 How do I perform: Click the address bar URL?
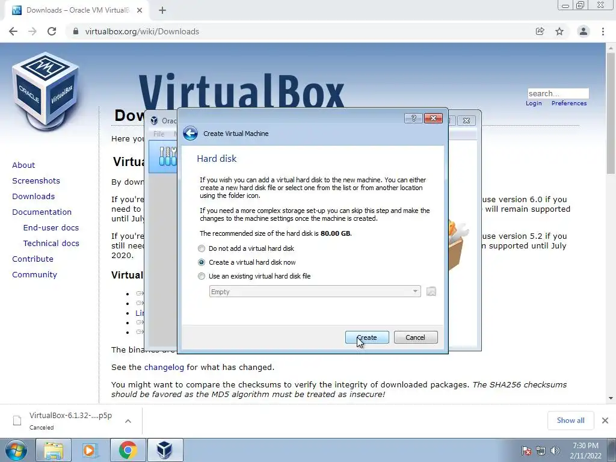pos(142,31)
